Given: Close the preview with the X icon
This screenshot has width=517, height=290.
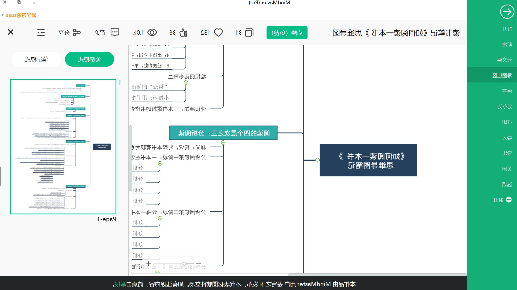Looking at the screenshot, I should 11,32.
